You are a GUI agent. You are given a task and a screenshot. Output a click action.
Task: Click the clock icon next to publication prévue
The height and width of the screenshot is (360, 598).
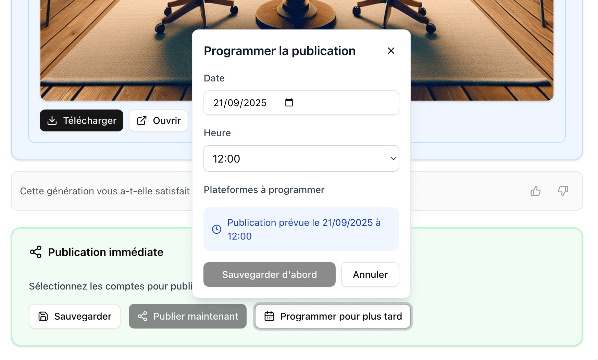point(216,229)
